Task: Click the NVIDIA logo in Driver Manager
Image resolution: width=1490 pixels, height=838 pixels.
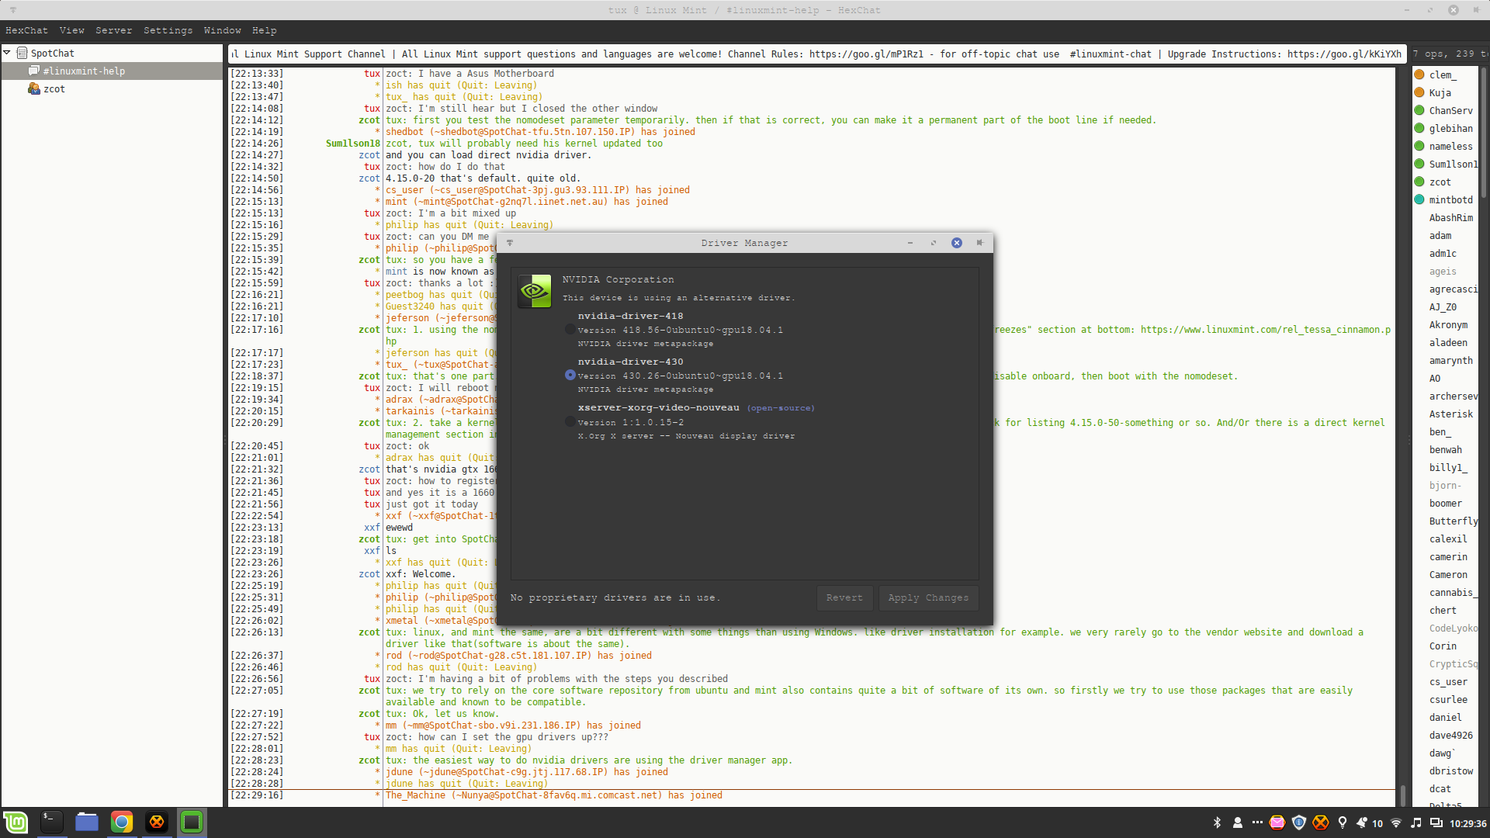Action: point(535,291)
